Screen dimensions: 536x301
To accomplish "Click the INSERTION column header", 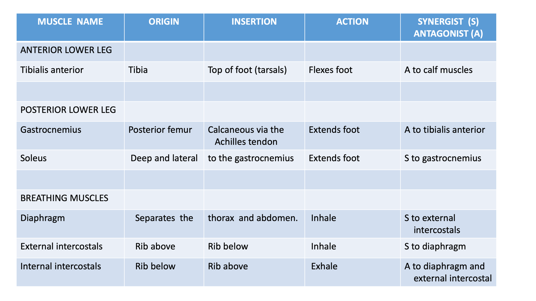I will (x=254, y=27).
